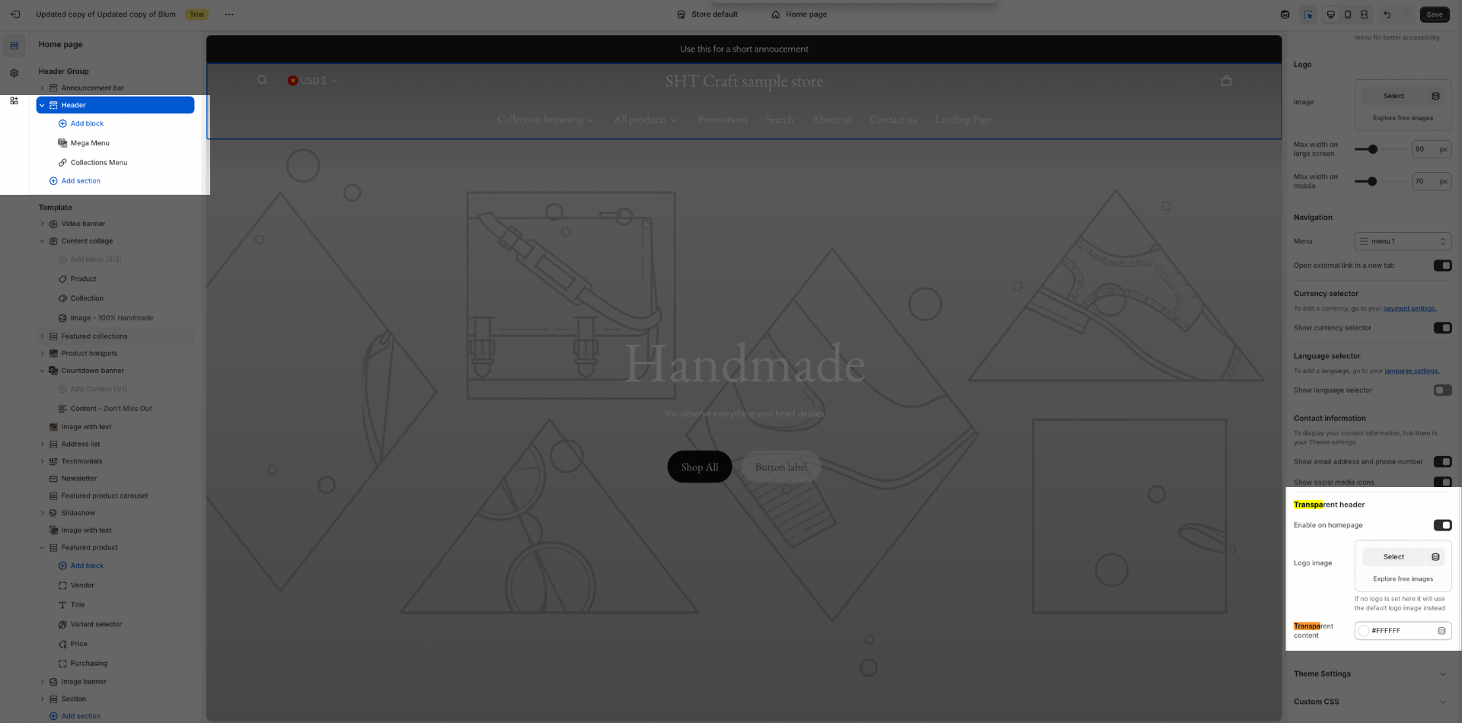The height and width of the screenshot is (723, 1462).
Task: Open Promotions in the store navigation
Action: tap(722, 119)
